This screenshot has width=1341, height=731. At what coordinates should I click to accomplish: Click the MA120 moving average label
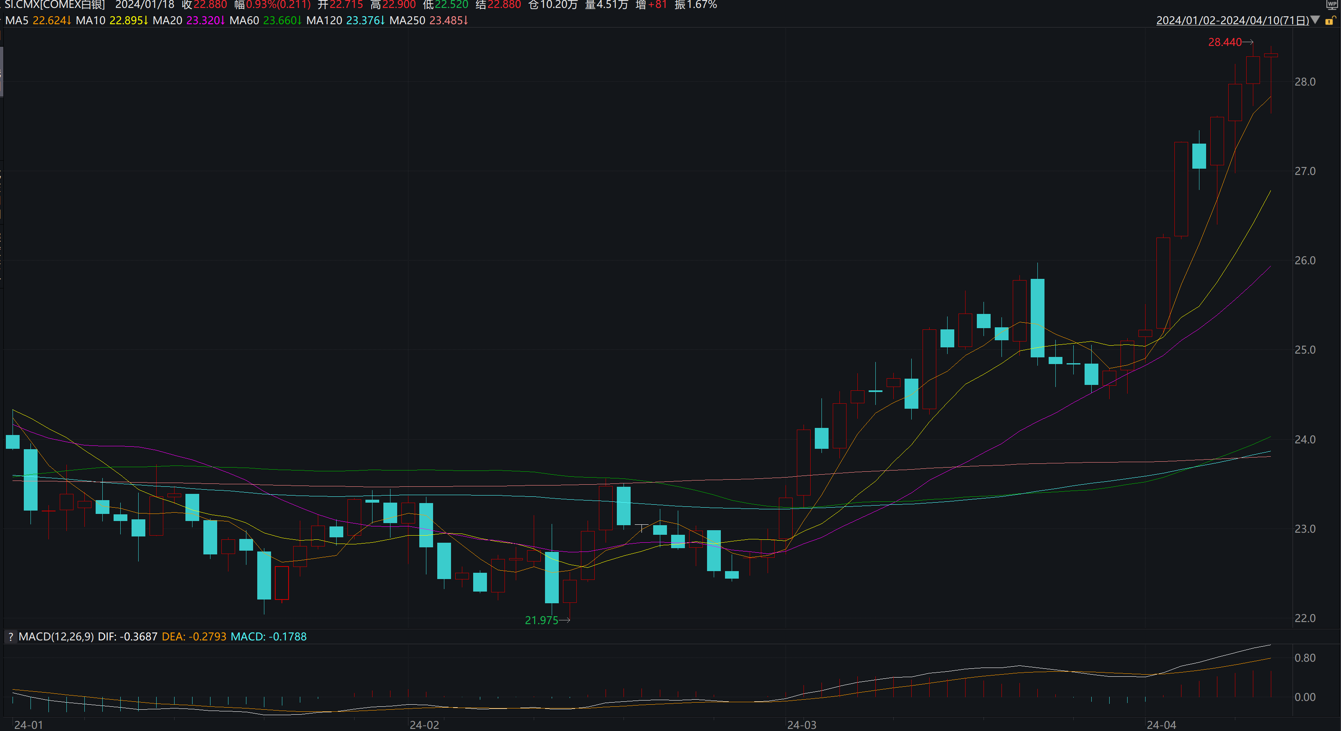coord(324,21)
